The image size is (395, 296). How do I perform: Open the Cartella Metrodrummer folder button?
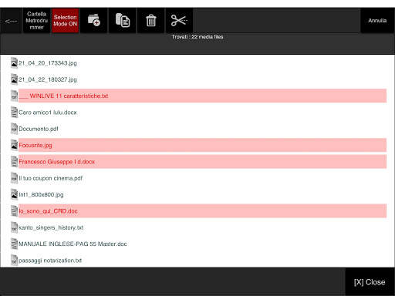pyautogui.click(x=36, y=21)
